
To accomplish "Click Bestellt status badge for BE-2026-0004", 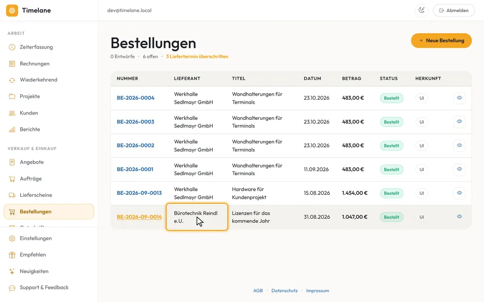I will (x=391, y=98).
